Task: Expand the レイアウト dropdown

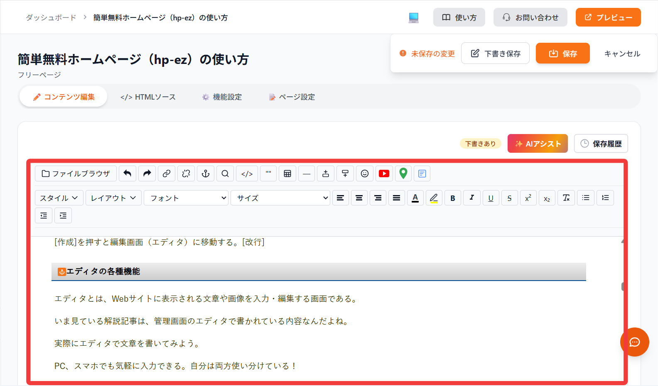Action: [x=113, y=198]
